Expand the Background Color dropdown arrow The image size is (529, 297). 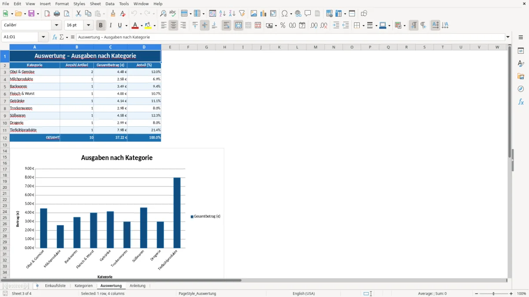[154, 26]
